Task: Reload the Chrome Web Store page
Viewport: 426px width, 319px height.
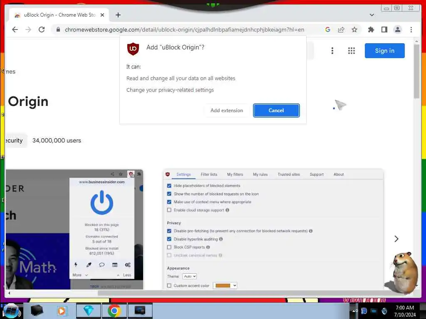Action: [42, 29]
